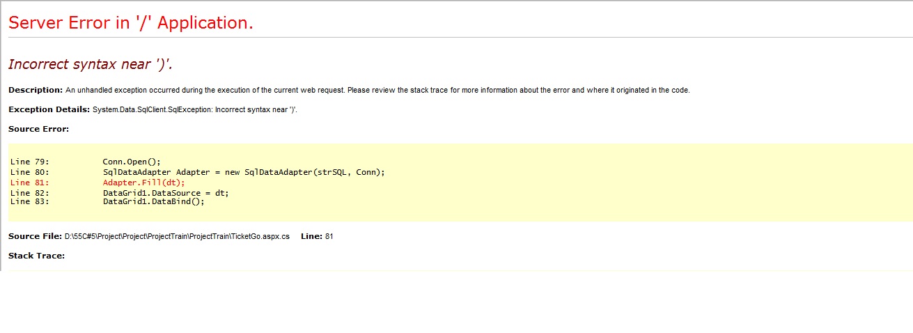Click the red Adapter.Fill(dt); statement
Viewport: 913px width, 333px height.
tap(144, 183)
